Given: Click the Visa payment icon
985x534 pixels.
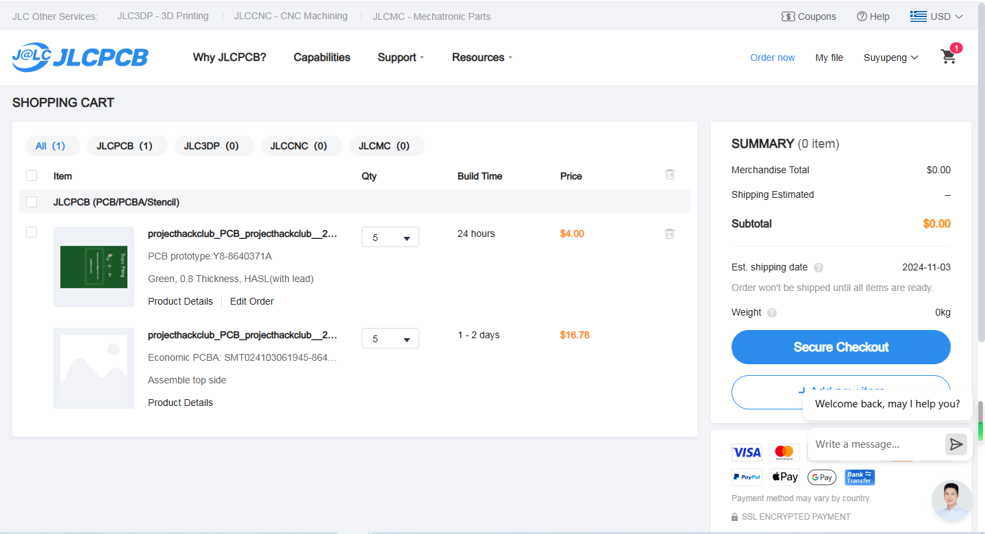Looking at the screenshot, I should point(747,453).
